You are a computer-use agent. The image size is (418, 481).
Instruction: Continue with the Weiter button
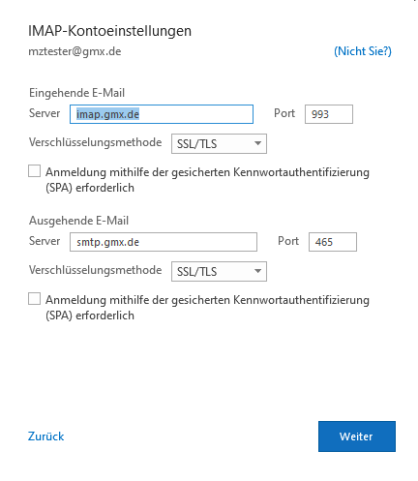pos(357,436)
